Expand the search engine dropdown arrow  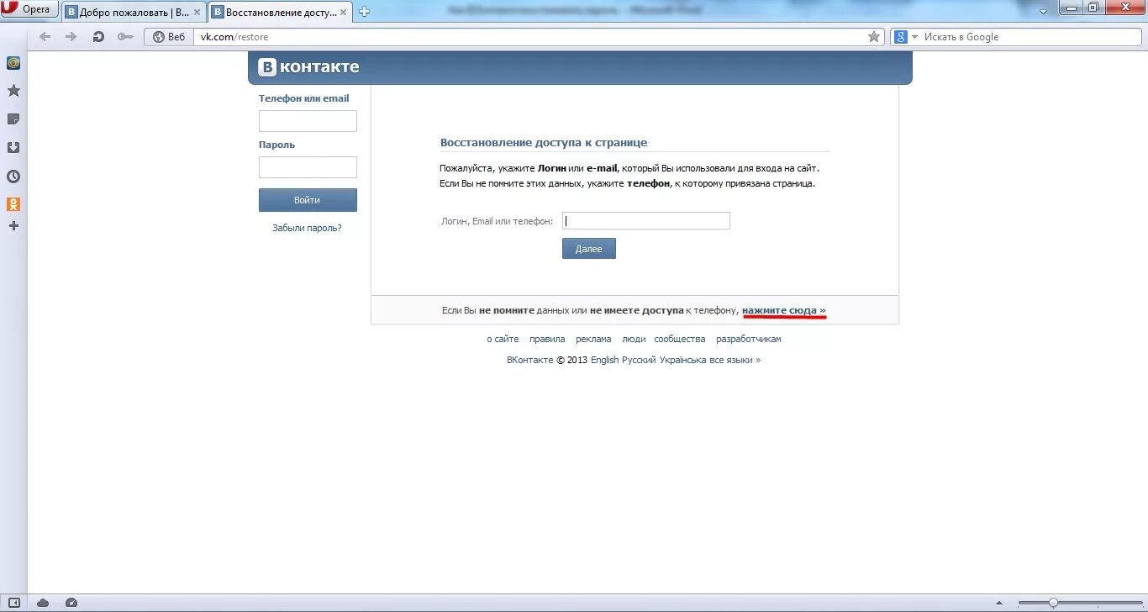914,38
